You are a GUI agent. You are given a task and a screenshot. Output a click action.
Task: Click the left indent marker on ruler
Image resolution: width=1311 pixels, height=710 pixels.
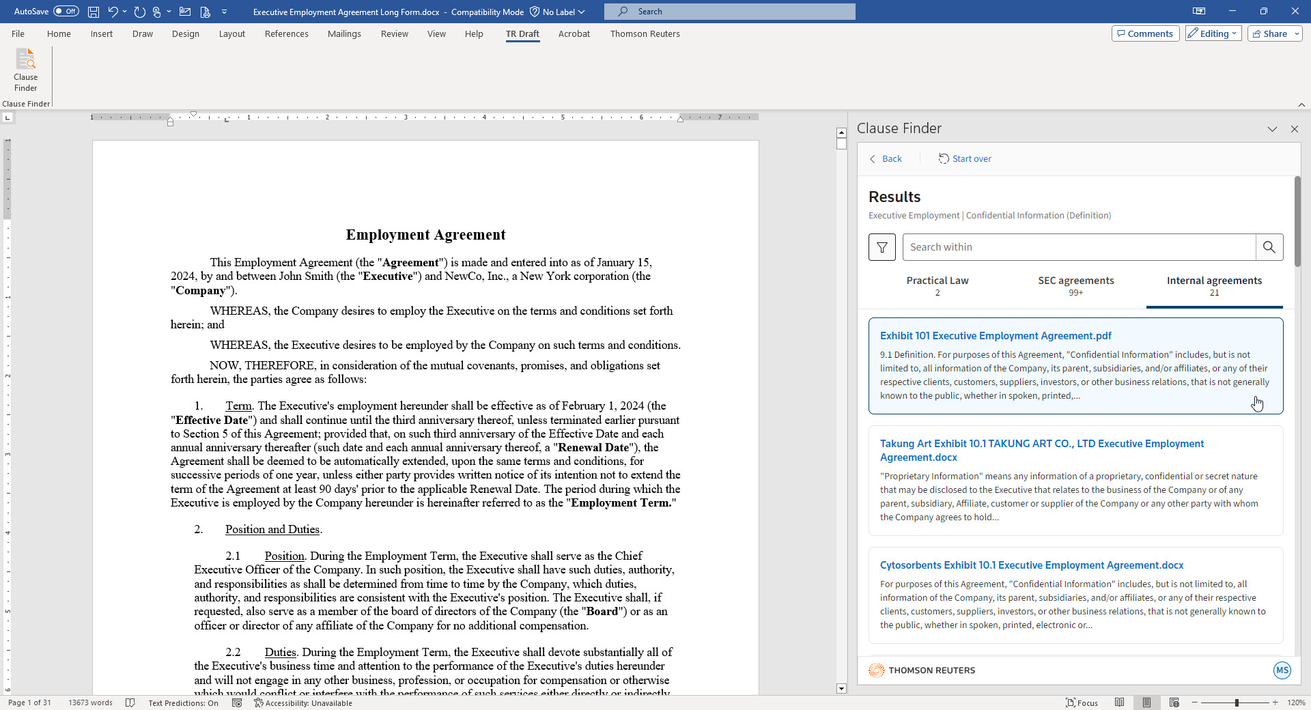coord(170,123)
